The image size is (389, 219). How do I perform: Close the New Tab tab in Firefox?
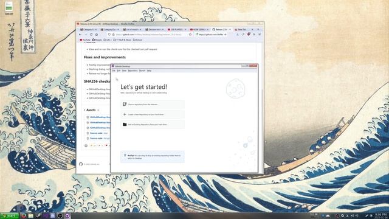click(x=252, y=30)
